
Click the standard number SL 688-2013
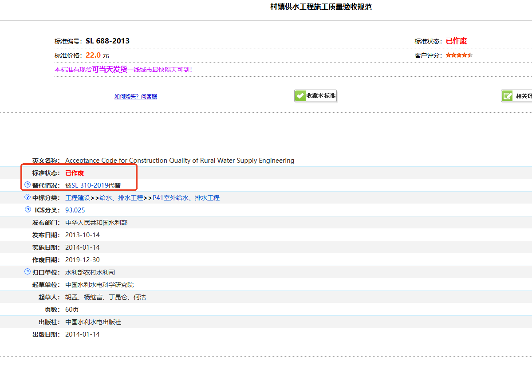point(107,41)
